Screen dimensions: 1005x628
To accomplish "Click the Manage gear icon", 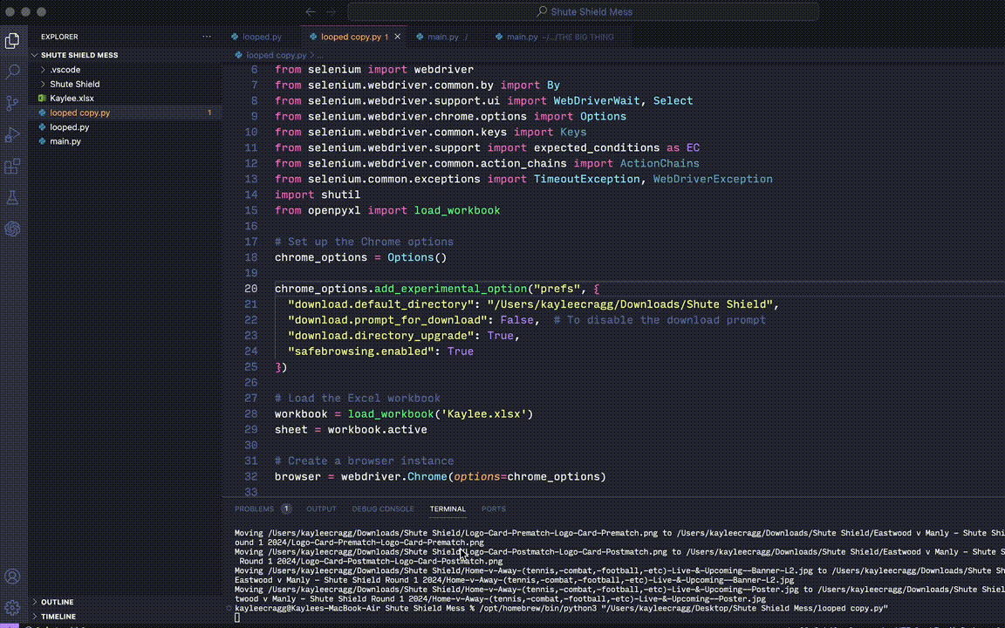I will 12,608.
